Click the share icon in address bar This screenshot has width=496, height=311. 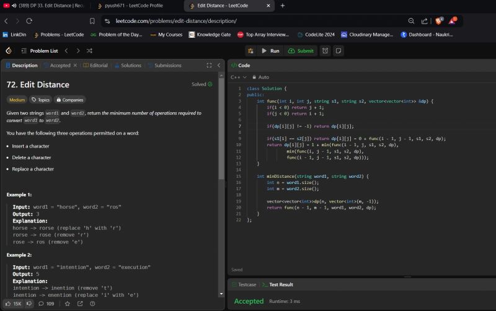pos(424,21)
